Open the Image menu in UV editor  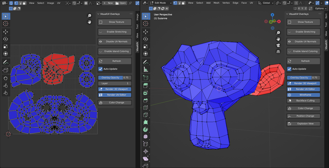[x=50, y=3]
